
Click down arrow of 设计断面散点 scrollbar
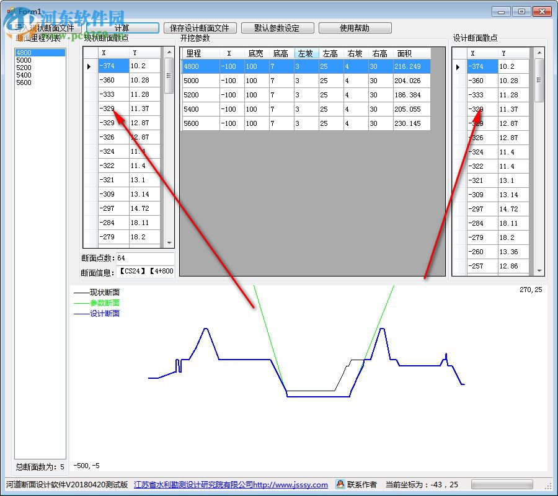[539, 271]
